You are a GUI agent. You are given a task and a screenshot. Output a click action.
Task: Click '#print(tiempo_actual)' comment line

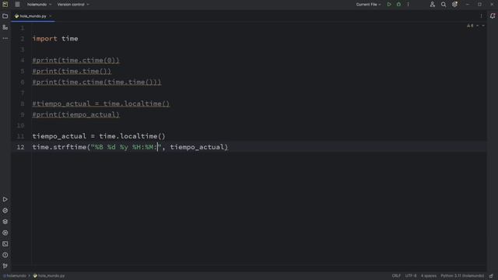pos(75,114)
